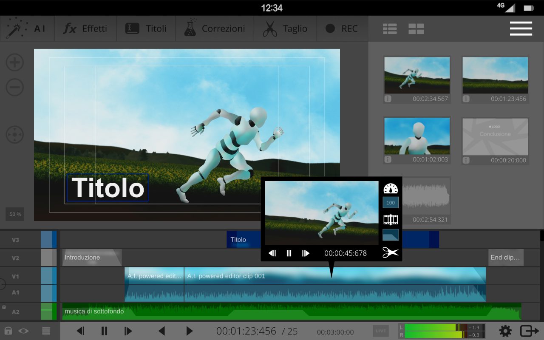Open the settings gear icon
The width and height of the screenshot is (544, 340).
(505, 331)
